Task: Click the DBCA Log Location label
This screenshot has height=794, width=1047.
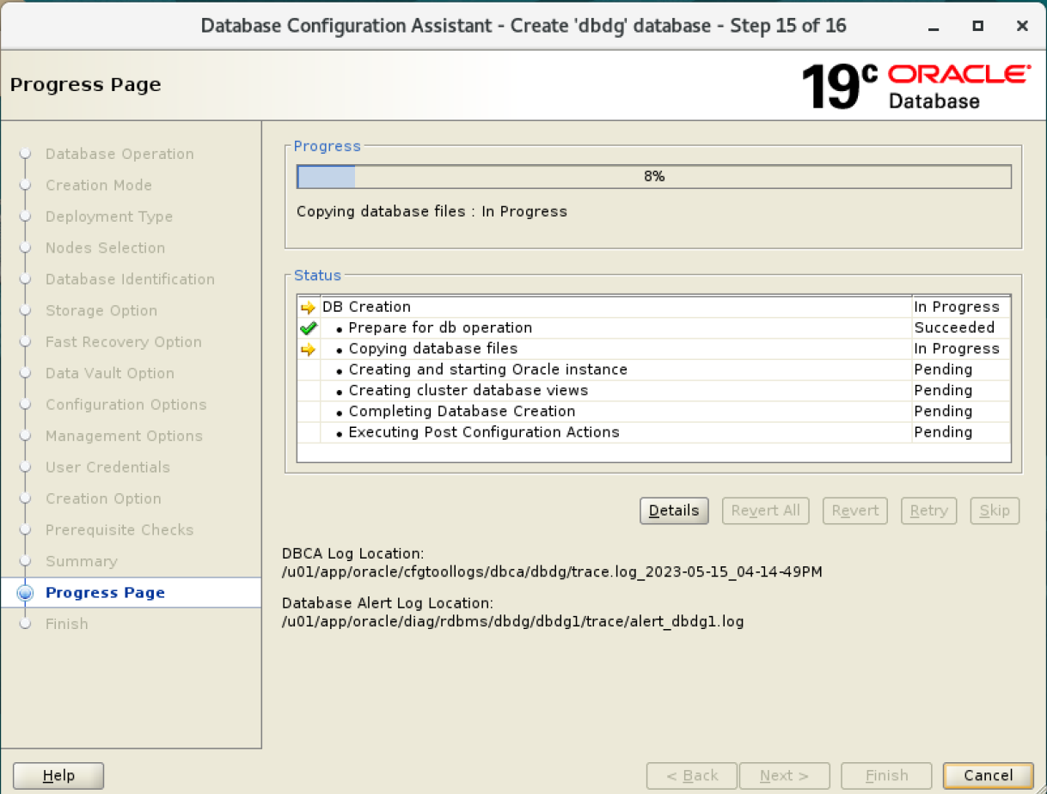Action: [353, 554]
